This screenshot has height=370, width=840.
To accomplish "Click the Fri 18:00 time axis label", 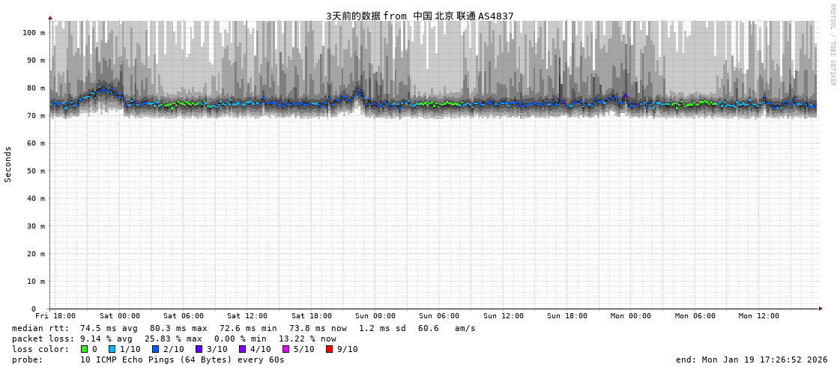I will [55, 316].
